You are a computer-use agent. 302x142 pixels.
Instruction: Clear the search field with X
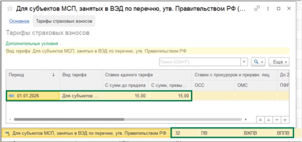coord(244,62)
